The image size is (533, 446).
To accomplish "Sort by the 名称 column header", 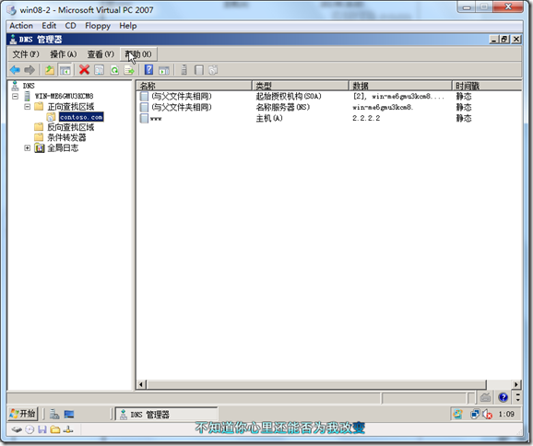I will [194, 86].
